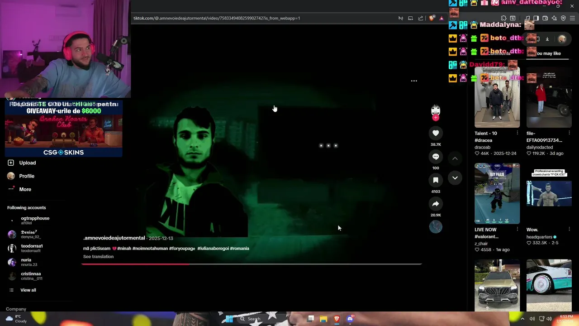Image resolution: width=579 pixels, height=326 pixels.
Task: Click the CSG Skins giveaway banner
Action: tap(63, 129)
